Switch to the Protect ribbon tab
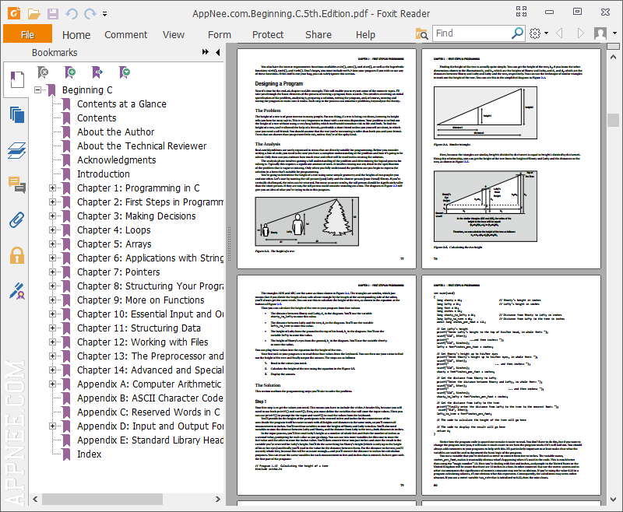Viewport: 623px width, 512px height. 268,35
